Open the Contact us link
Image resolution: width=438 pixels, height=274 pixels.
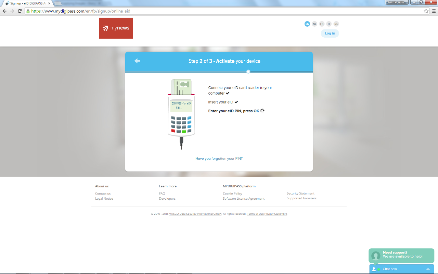(x=103, y=194)
